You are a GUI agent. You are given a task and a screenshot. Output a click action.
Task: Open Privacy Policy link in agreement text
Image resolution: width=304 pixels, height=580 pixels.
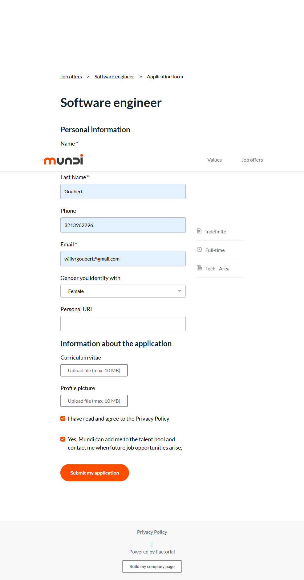[152, 418]
